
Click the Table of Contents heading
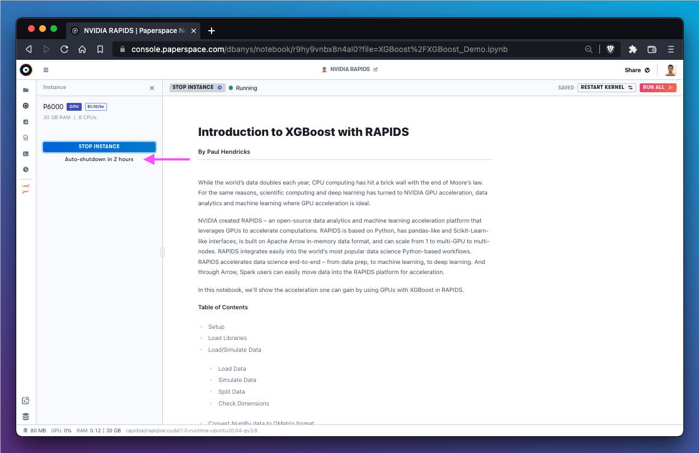pyautogui.click(x=223, y=307)
